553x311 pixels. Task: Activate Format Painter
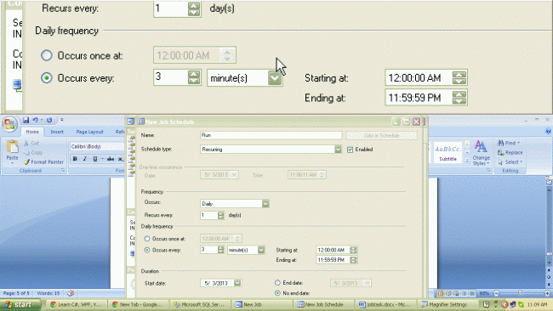43,162
